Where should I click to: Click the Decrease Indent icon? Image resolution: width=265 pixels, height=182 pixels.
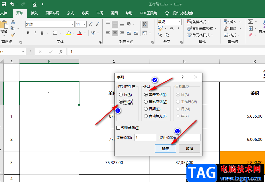tap(129, 33)
